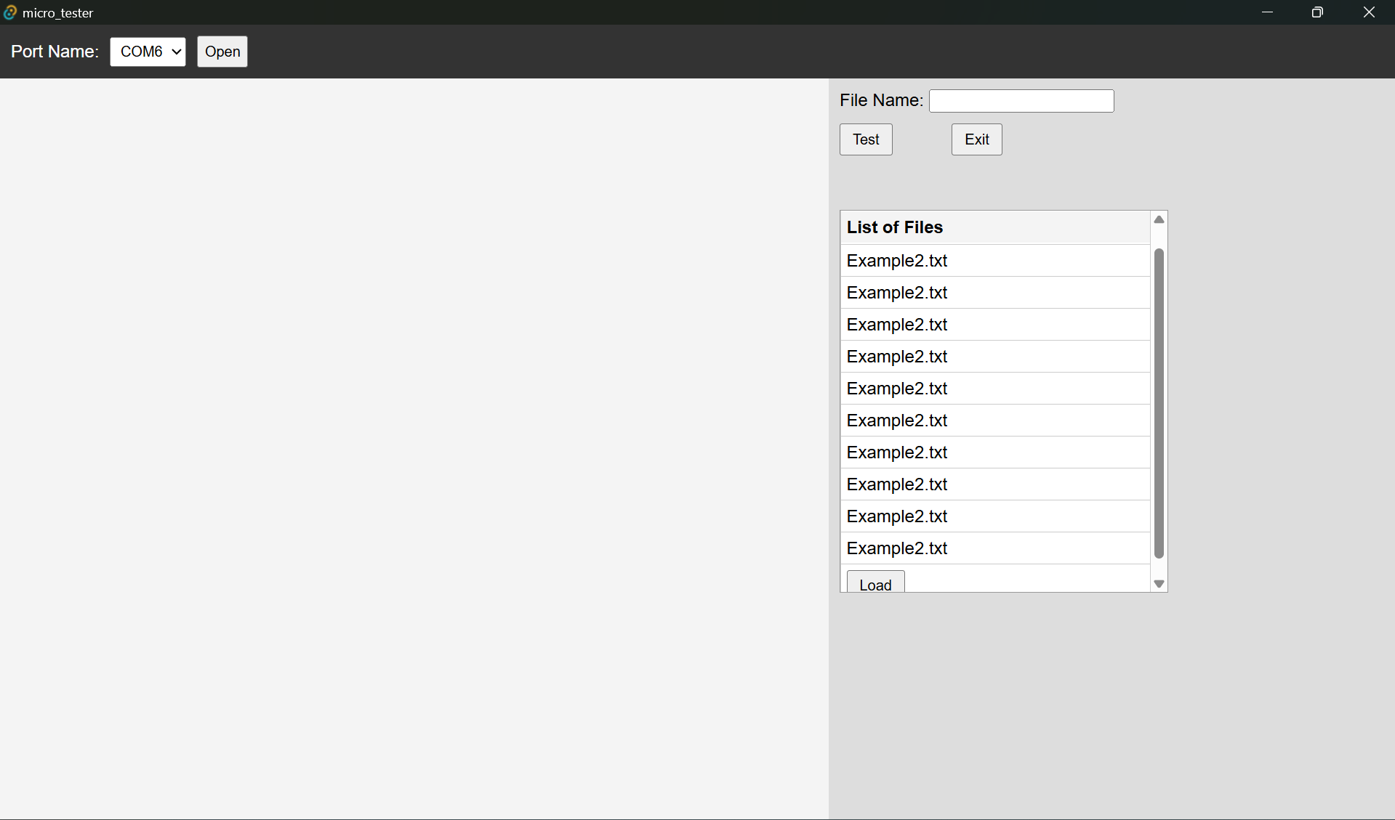The image size is (1395, 820).
Task: Click the file list vertical scrollbar thumb
Action: pos(1159,403)
